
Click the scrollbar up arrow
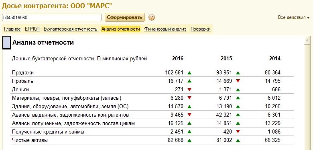coord(307,40)
